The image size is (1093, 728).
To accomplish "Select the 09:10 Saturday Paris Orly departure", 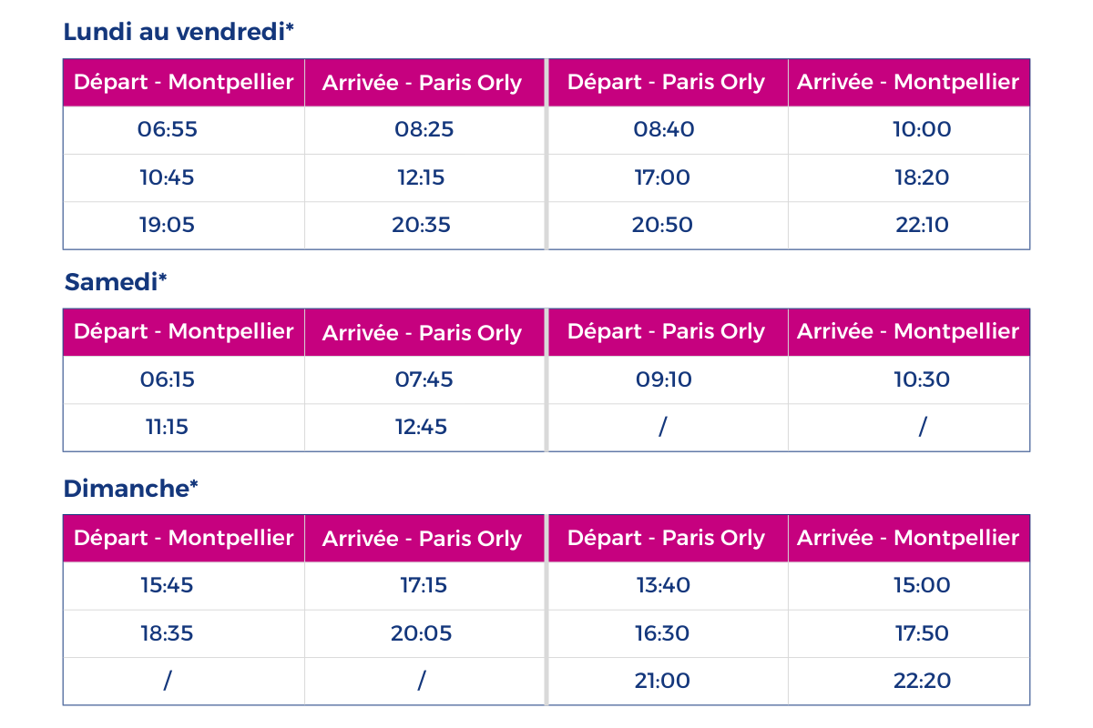I will [x=663, y=379].
